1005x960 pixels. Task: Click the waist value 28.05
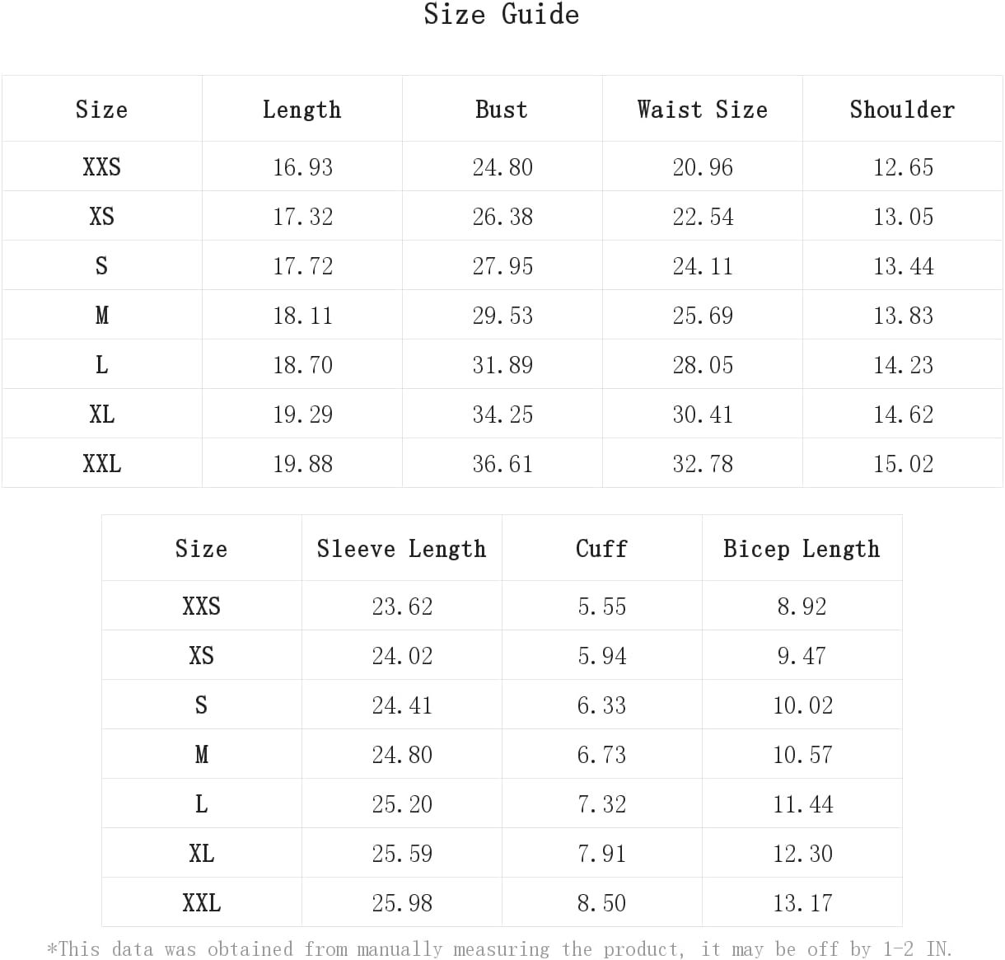coord(703,365)
